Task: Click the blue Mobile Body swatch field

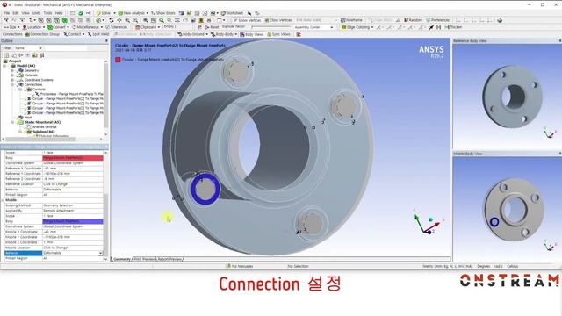Action: coord(73,221)
